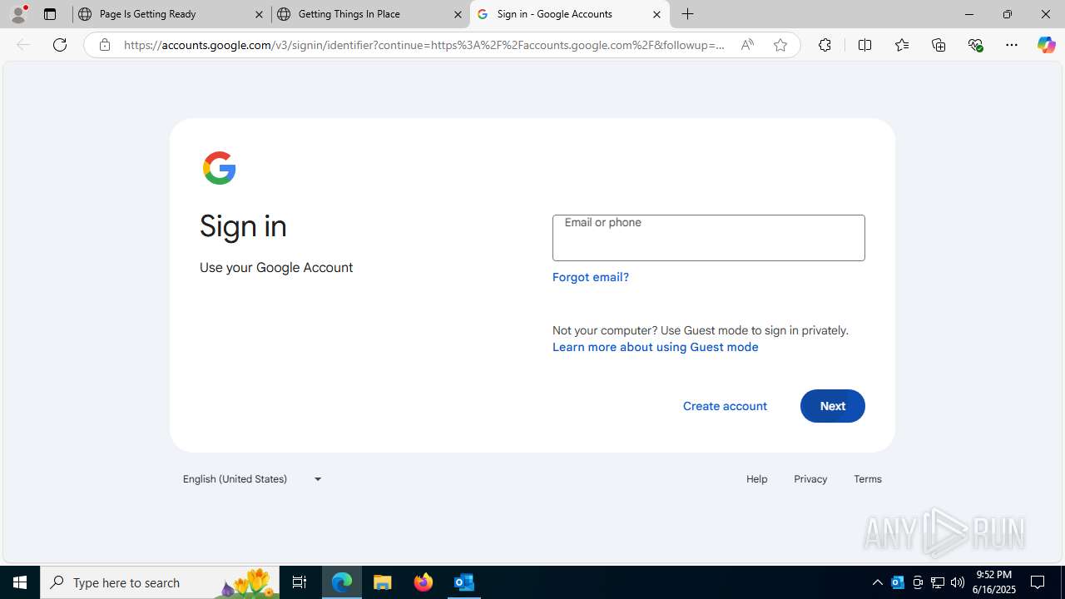The width and height of the screenshot is (1065, 599).
Task: Toggle Split screen icon in toolbar
Action: (864, 45)
